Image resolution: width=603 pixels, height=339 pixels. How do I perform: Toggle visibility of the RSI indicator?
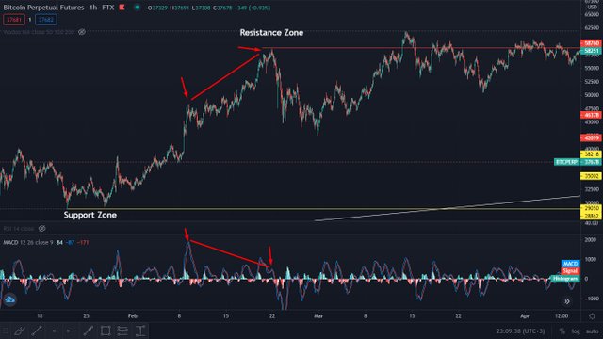[x=41, y=228]
